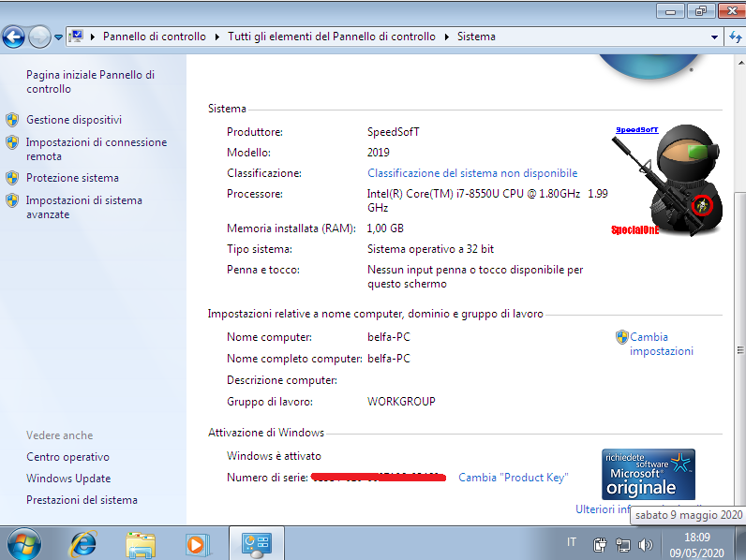
Task: Open Pagina iniziale Pannello di controllo
Action: (90, 81)
